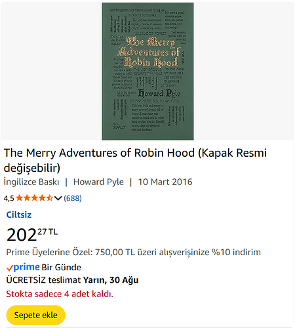Add the book with Sepete ekle button
Screen dimensions: 295x328
[x=36, y=315]
